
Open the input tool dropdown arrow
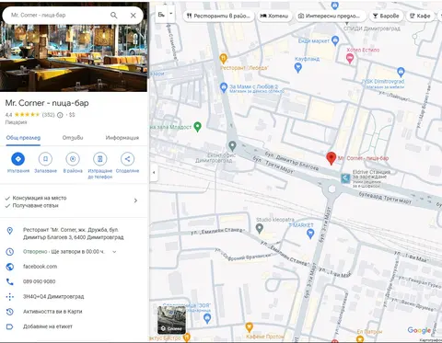pos(171,14)
